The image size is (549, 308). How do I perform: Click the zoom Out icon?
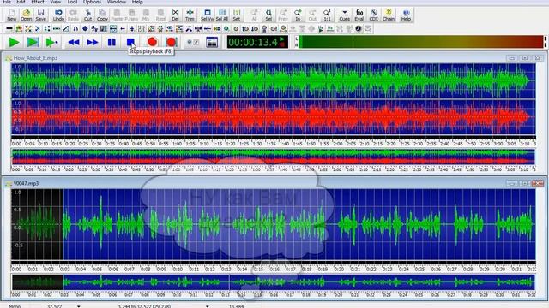[312, 15]
